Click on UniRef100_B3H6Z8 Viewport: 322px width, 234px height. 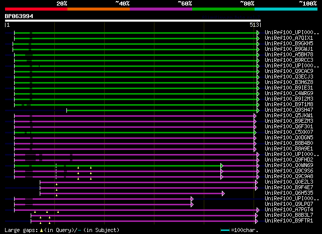coord(289,83)
